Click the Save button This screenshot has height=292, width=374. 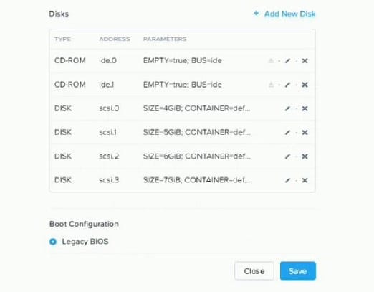coord(298,271)
